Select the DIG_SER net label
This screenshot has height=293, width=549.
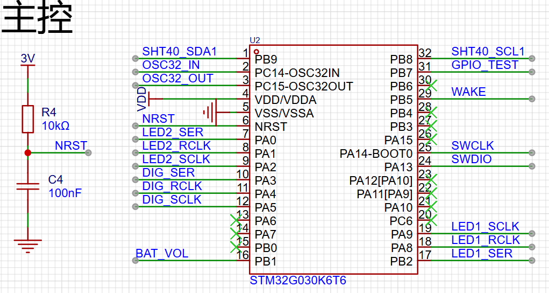coord(168,173)
